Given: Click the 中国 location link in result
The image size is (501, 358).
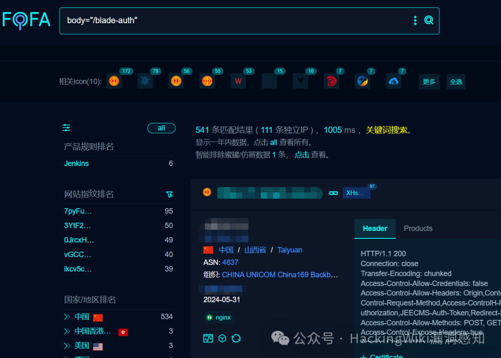Looking at the screenshot, I should click(226, 250).
